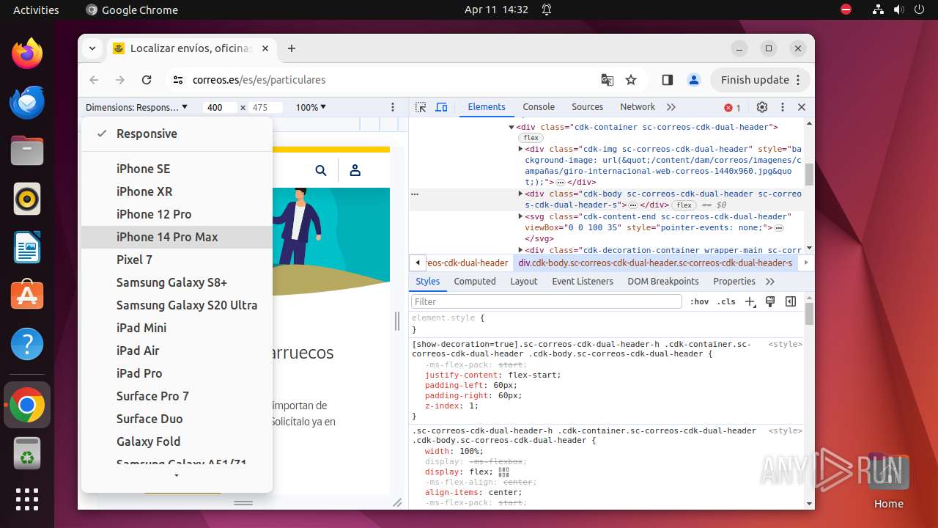938x528 pixels.
Task: Choose iPhone SE from device list
Action: click(x=177, y=169)
